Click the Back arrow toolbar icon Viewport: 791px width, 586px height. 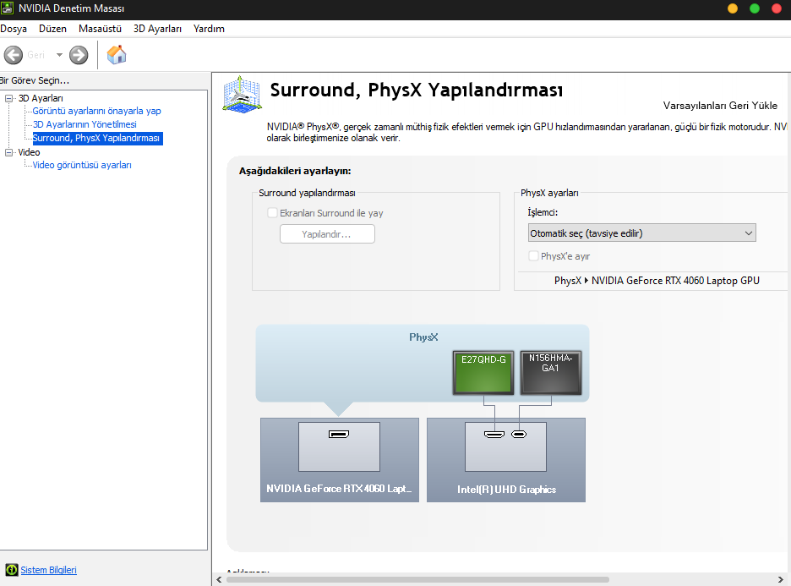click(14, 55)
